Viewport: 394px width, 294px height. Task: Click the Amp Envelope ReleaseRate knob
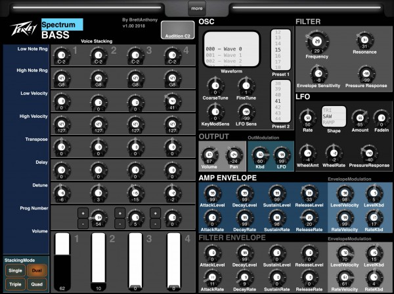[309, 219]
